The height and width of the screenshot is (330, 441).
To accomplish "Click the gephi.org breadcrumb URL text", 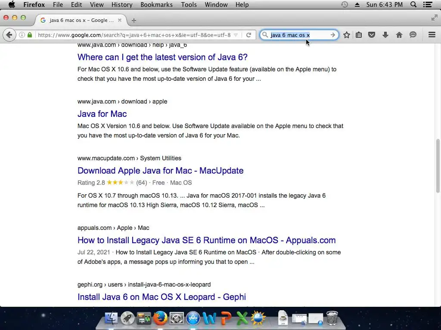I will (x=144, y=284).
